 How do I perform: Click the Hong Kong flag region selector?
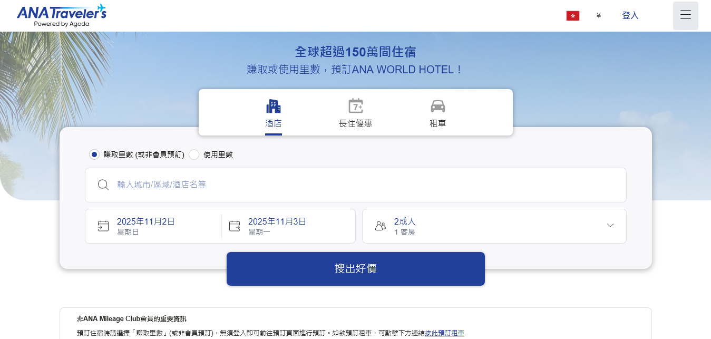point(573,15)
